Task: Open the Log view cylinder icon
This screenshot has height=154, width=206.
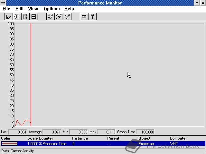Action: point(25,17)
